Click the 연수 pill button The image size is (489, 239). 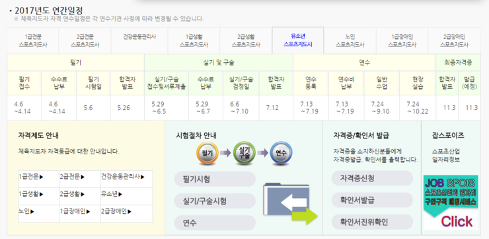pyautogui.click(x=215, y=222)
